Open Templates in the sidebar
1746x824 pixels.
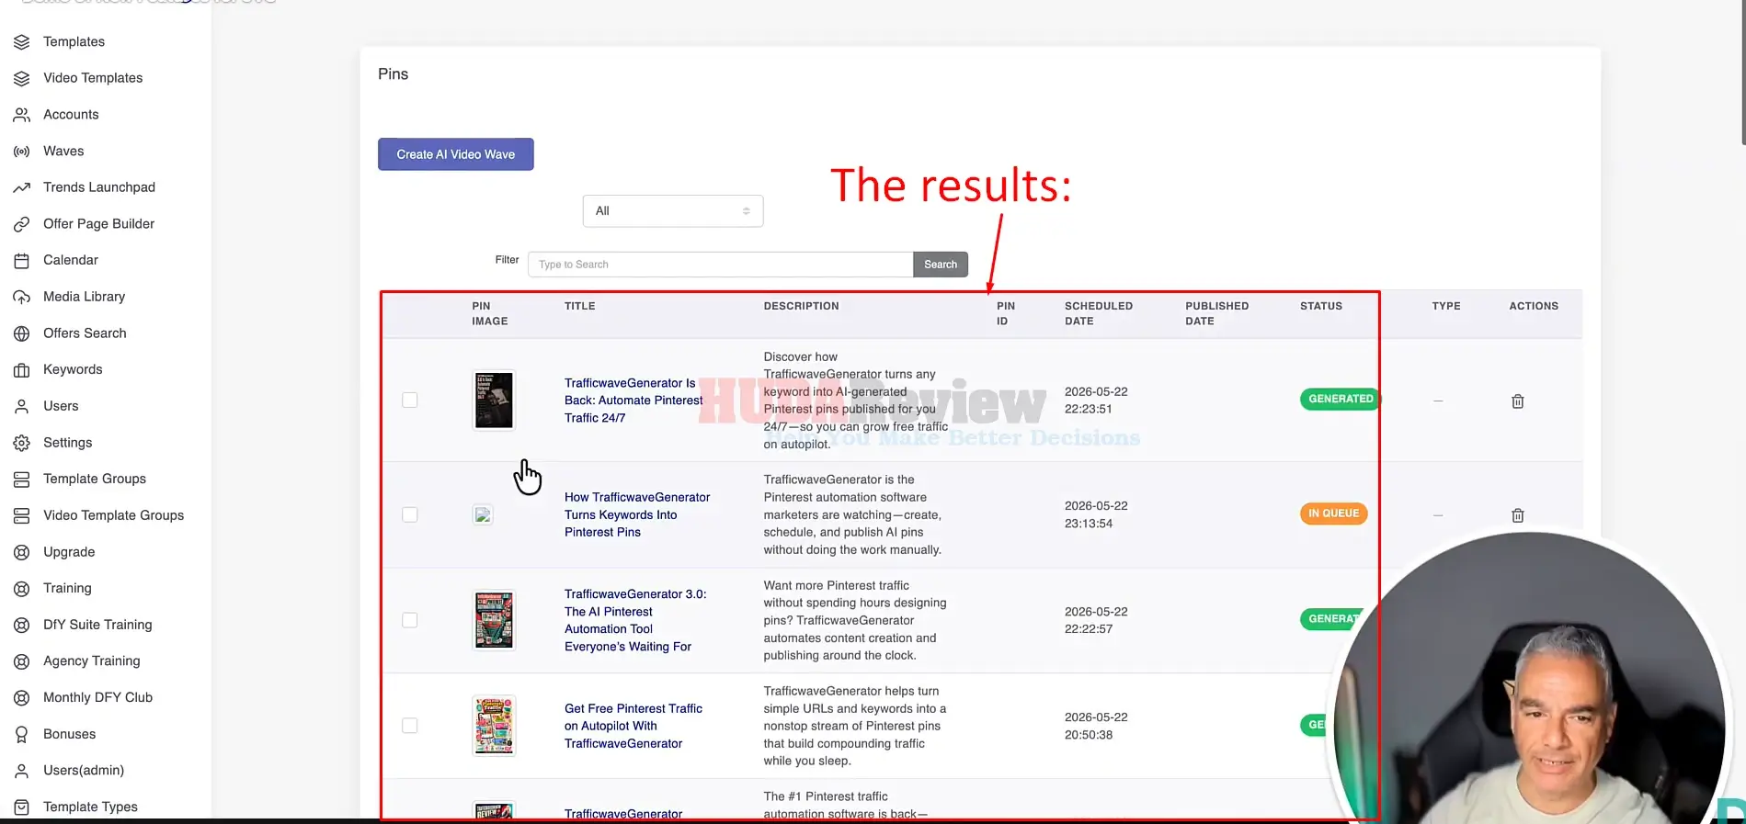coord(74,42)
